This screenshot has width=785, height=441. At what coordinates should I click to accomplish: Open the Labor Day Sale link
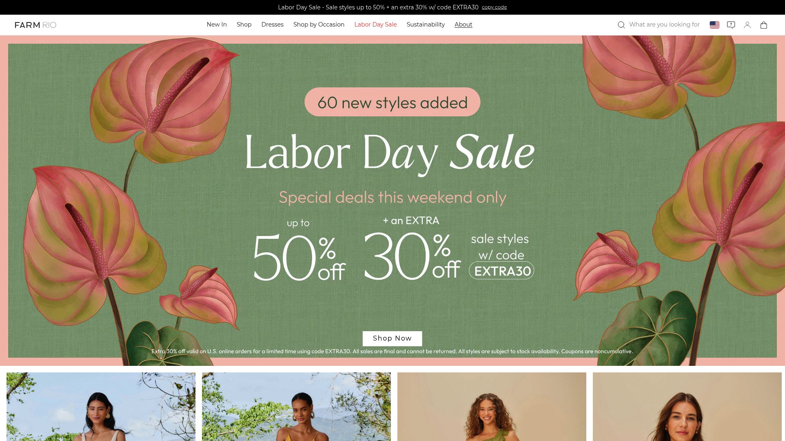coord(375,24)
